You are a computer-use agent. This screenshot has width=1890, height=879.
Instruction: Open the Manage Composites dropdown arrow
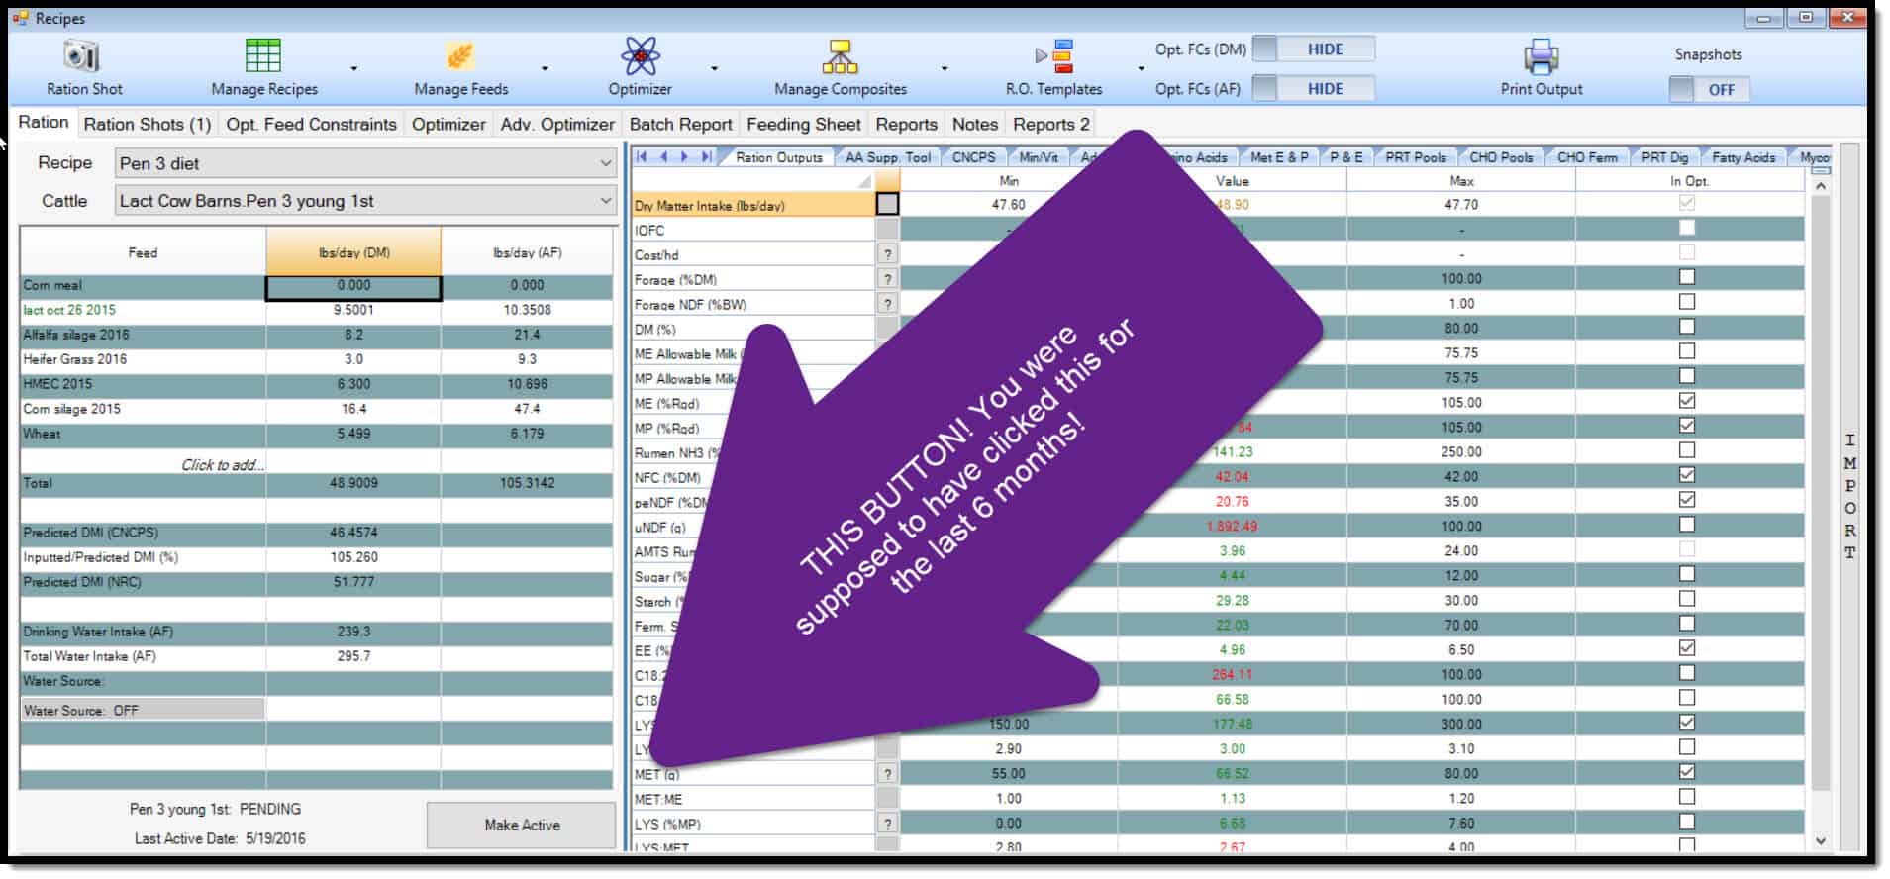point(945,69)
